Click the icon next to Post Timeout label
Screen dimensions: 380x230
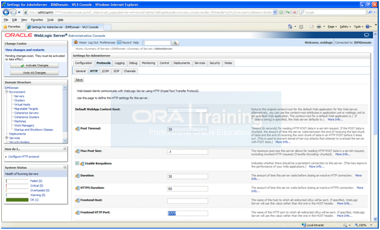(x=77, y=129)
